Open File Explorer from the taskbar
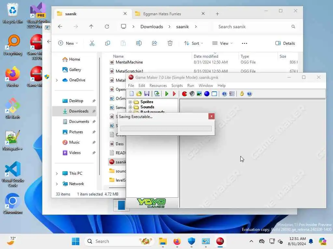 point(163,241)
